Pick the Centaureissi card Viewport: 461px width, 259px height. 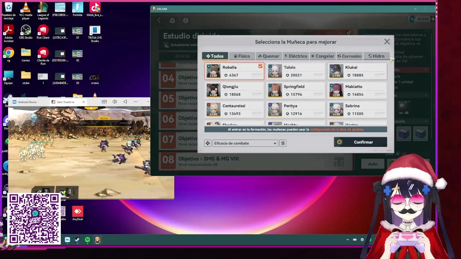[x=234, y=110]
